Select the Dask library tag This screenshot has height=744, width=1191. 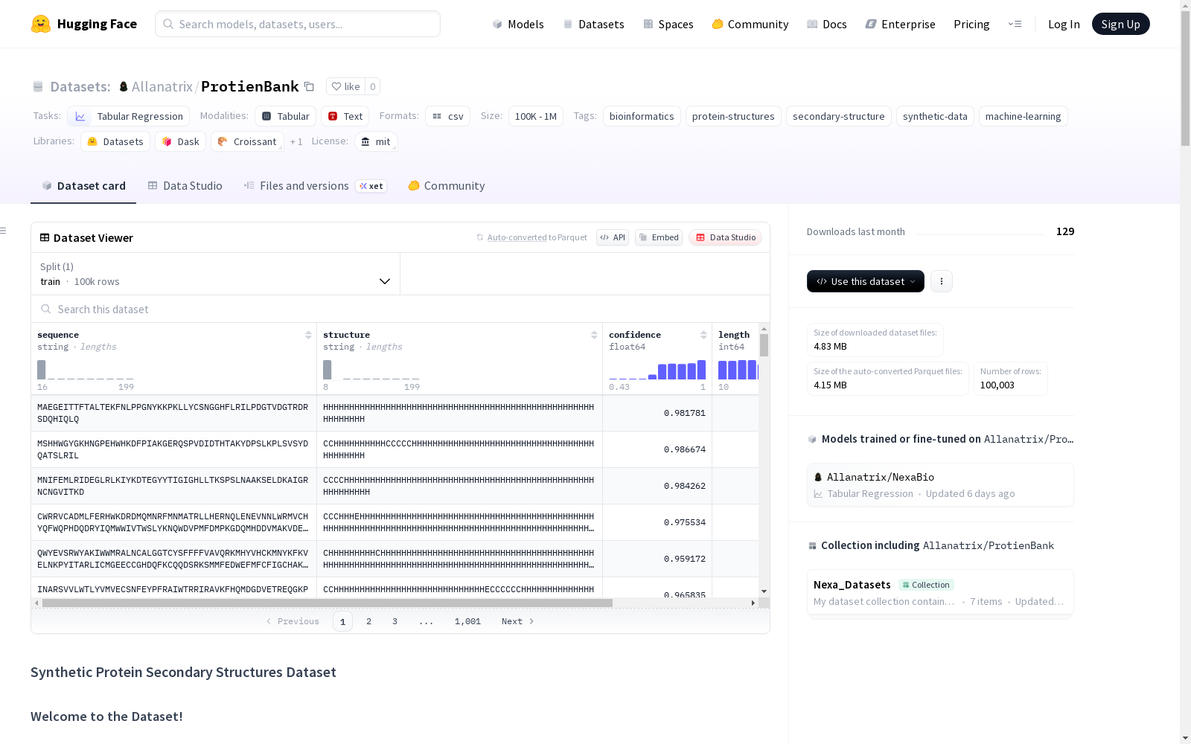tap(181, 141)
